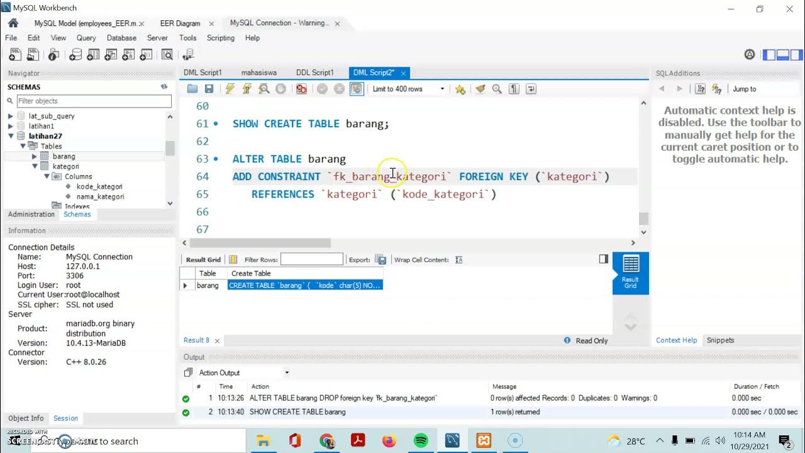Toggle the bottom output panel

(x=783, y=55)
